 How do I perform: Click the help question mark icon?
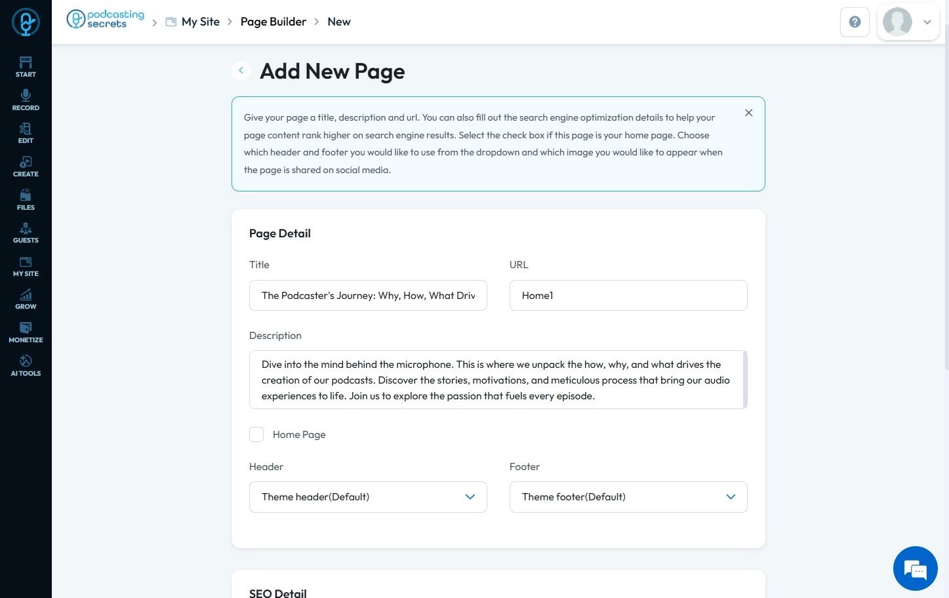(855, 22)
